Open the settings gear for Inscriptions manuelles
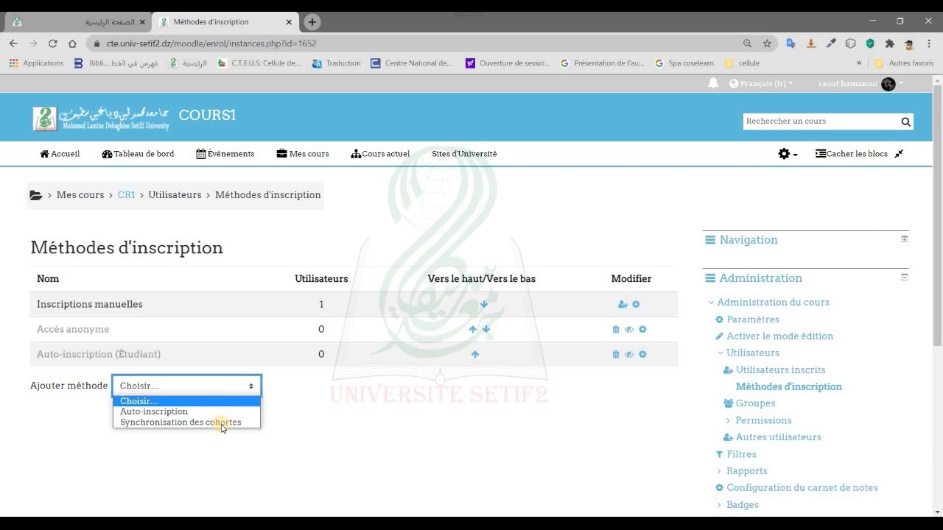943x530 pixels. tap(636, 305)
